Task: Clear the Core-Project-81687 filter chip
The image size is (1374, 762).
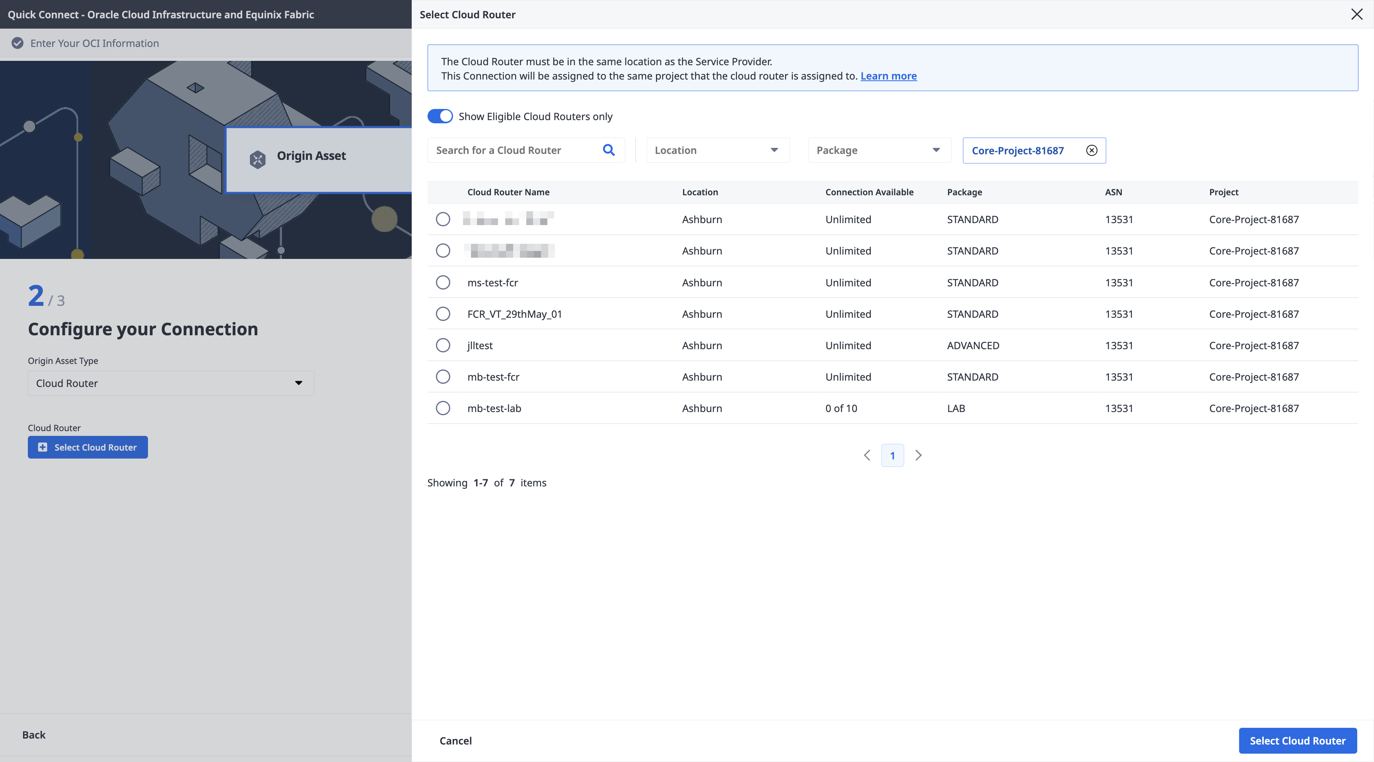Action: pos(1092,150)
